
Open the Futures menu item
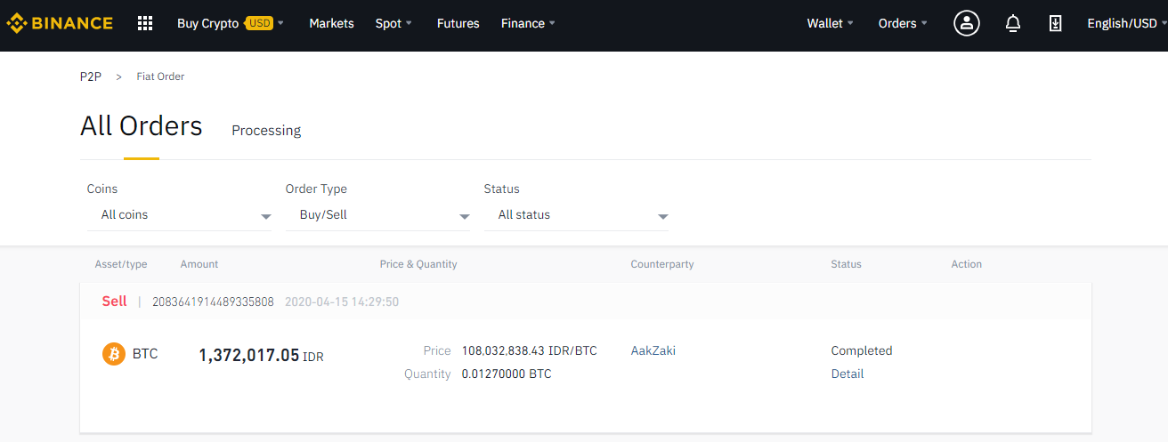[458, 23]
